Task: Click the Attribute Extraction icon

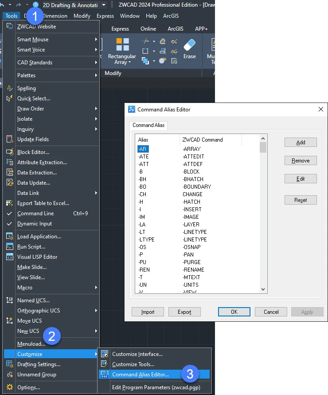Action: [10, 162]
